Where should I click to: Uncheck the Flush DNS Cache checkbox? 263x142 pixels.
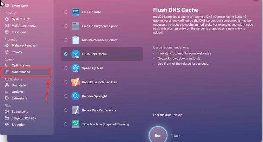coord(66,54)
